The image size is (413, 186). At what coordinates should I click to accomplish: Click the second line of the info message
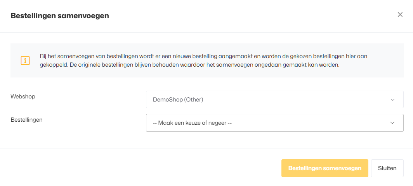[189, 65]
